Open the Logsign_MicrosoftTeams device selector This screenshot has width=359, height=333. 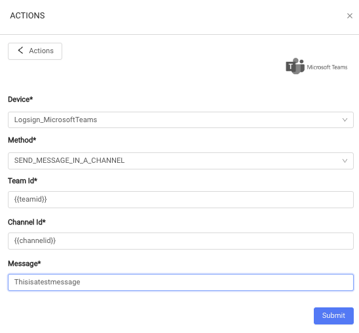181,120
